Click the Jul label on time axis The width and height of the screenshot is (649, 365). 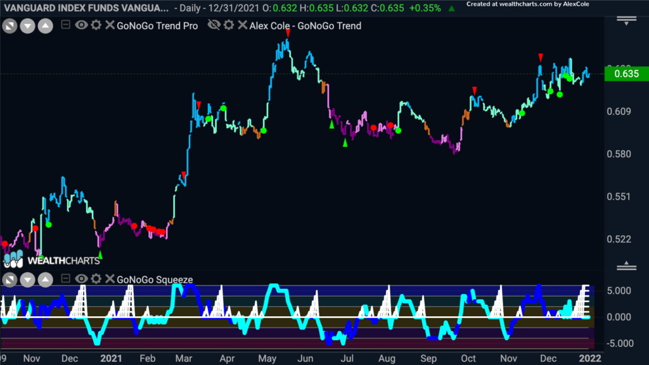point(347,359)
